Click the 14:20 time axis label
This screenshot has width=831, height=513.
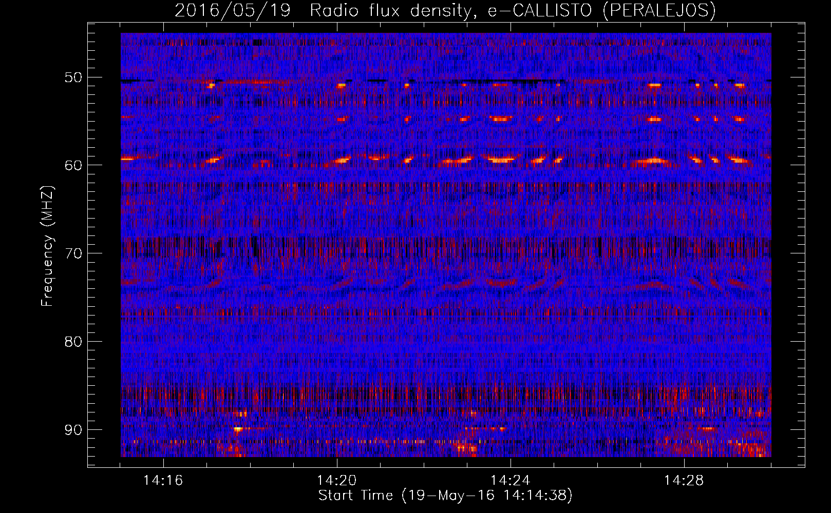pyautogui.click(x=336, y=481)
